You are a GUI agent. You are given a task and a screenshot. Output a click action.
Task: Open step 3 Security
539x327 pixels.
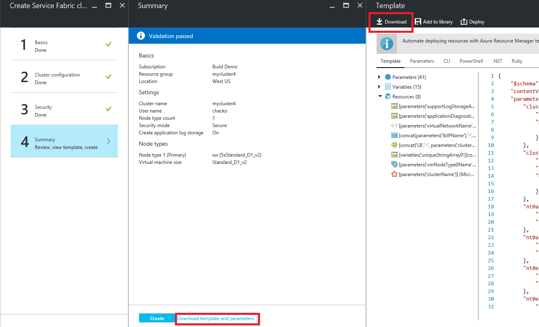(64, 109)
